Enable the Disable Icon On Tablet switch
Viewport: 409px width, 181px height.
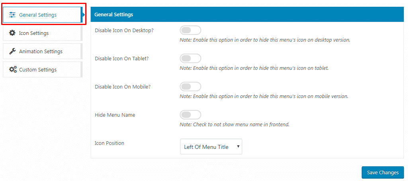190,58
